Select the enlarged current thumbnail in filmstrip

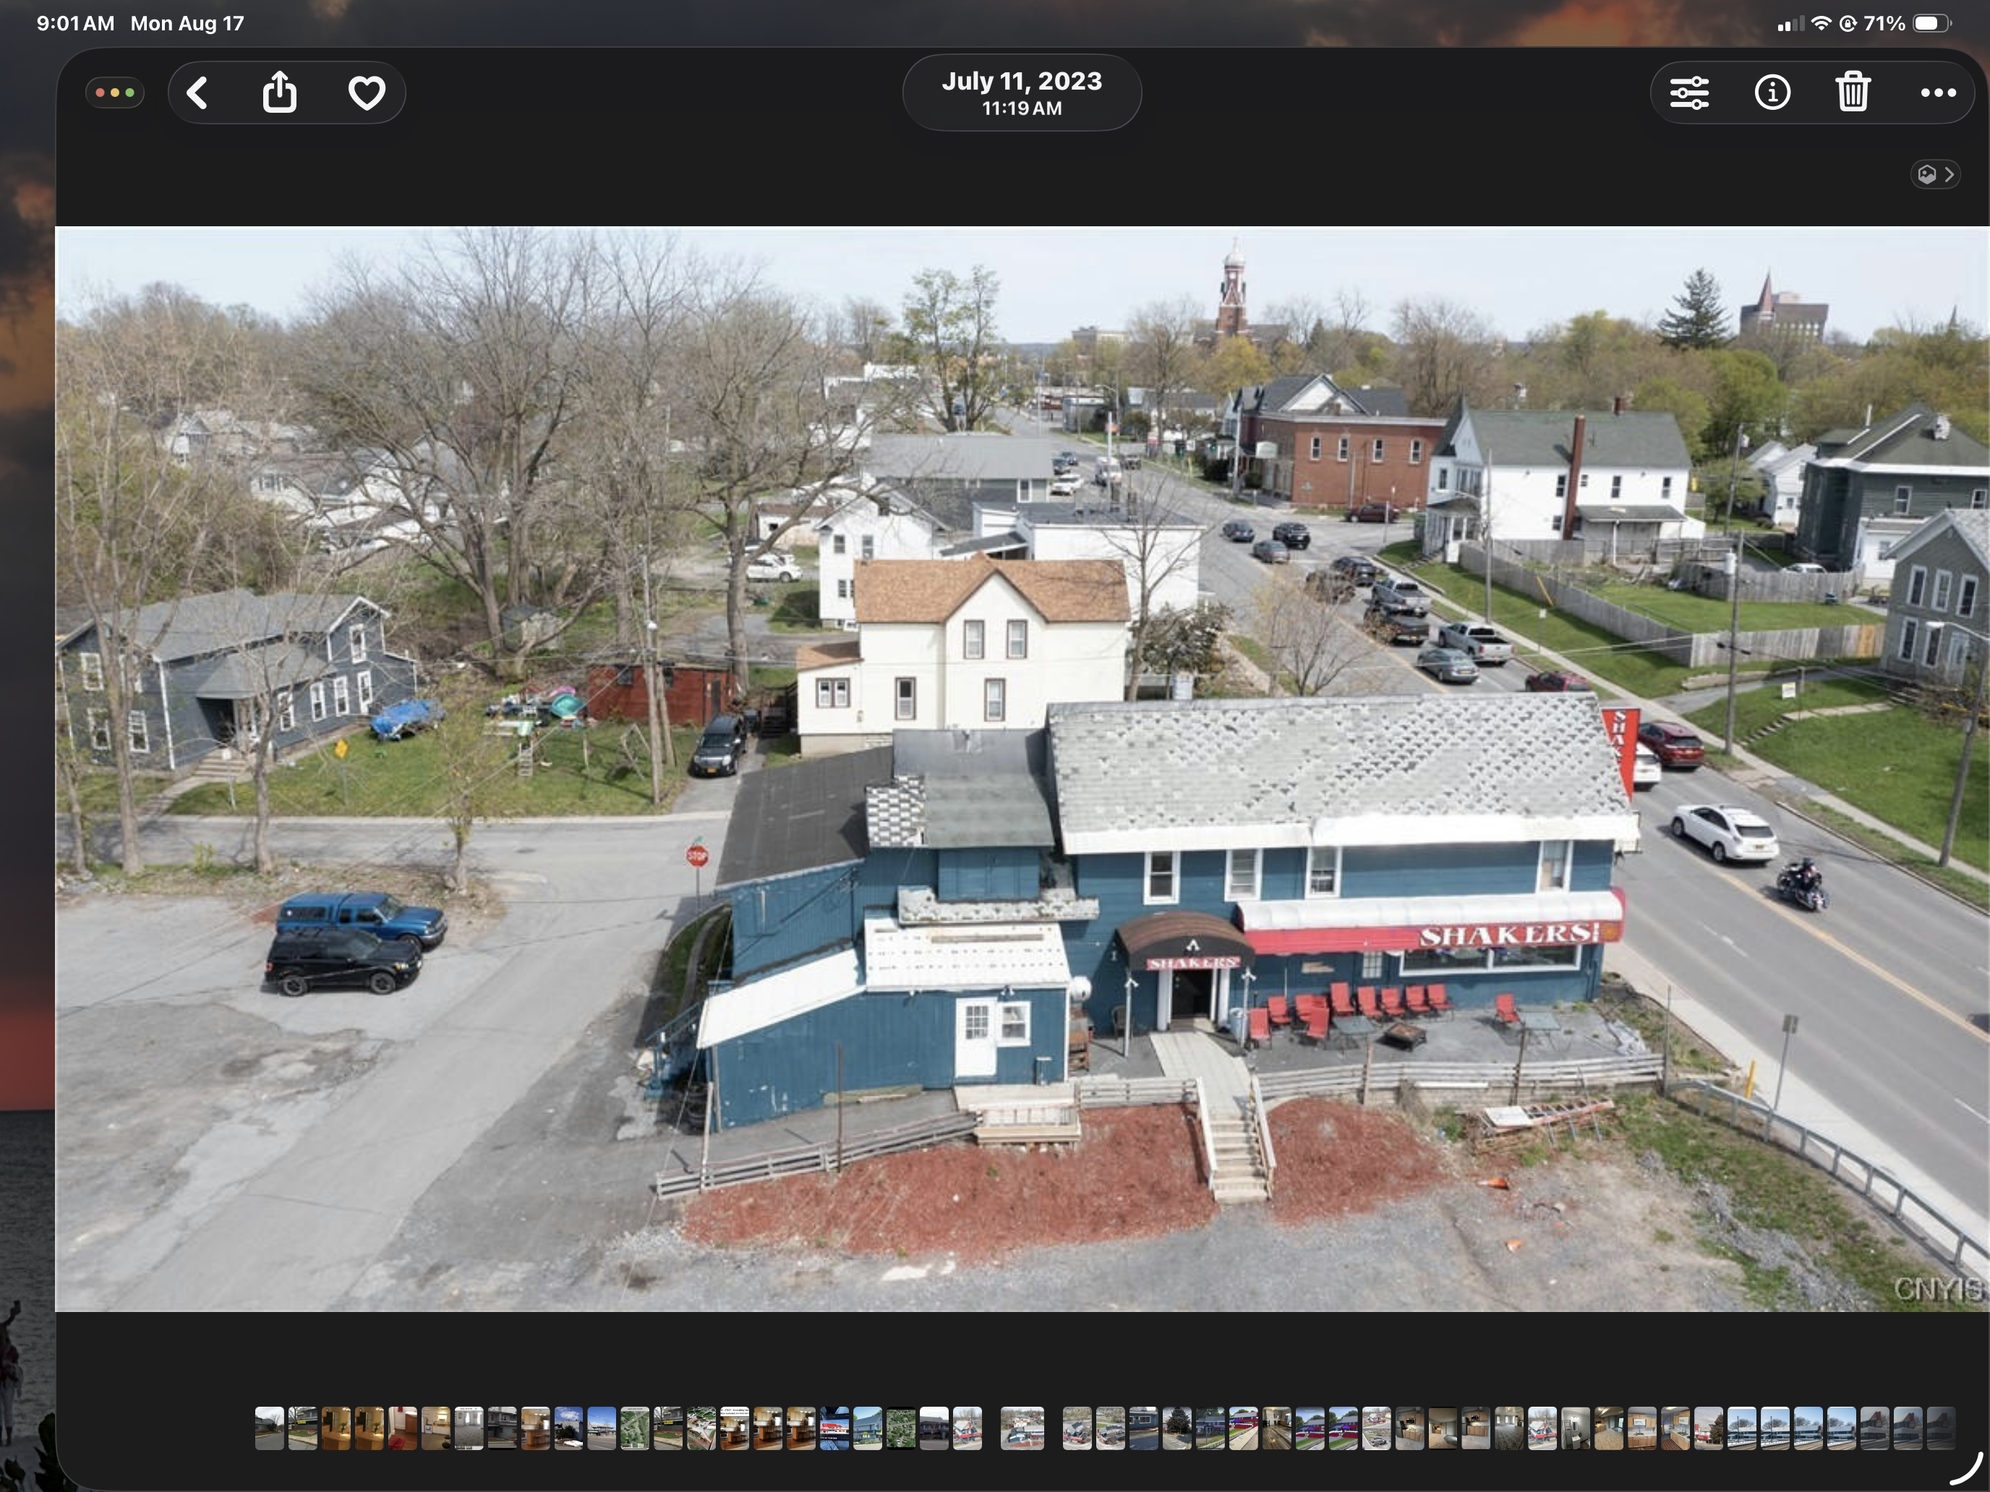[1023, 1428]
